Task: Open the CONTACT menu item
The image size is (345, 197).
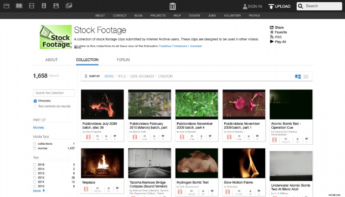Action: click(x=120, y=16)
